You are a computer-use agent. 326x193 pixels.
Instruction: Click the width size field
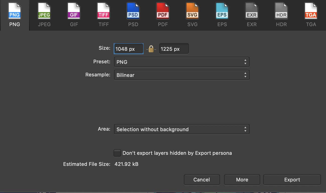[129, 49]
